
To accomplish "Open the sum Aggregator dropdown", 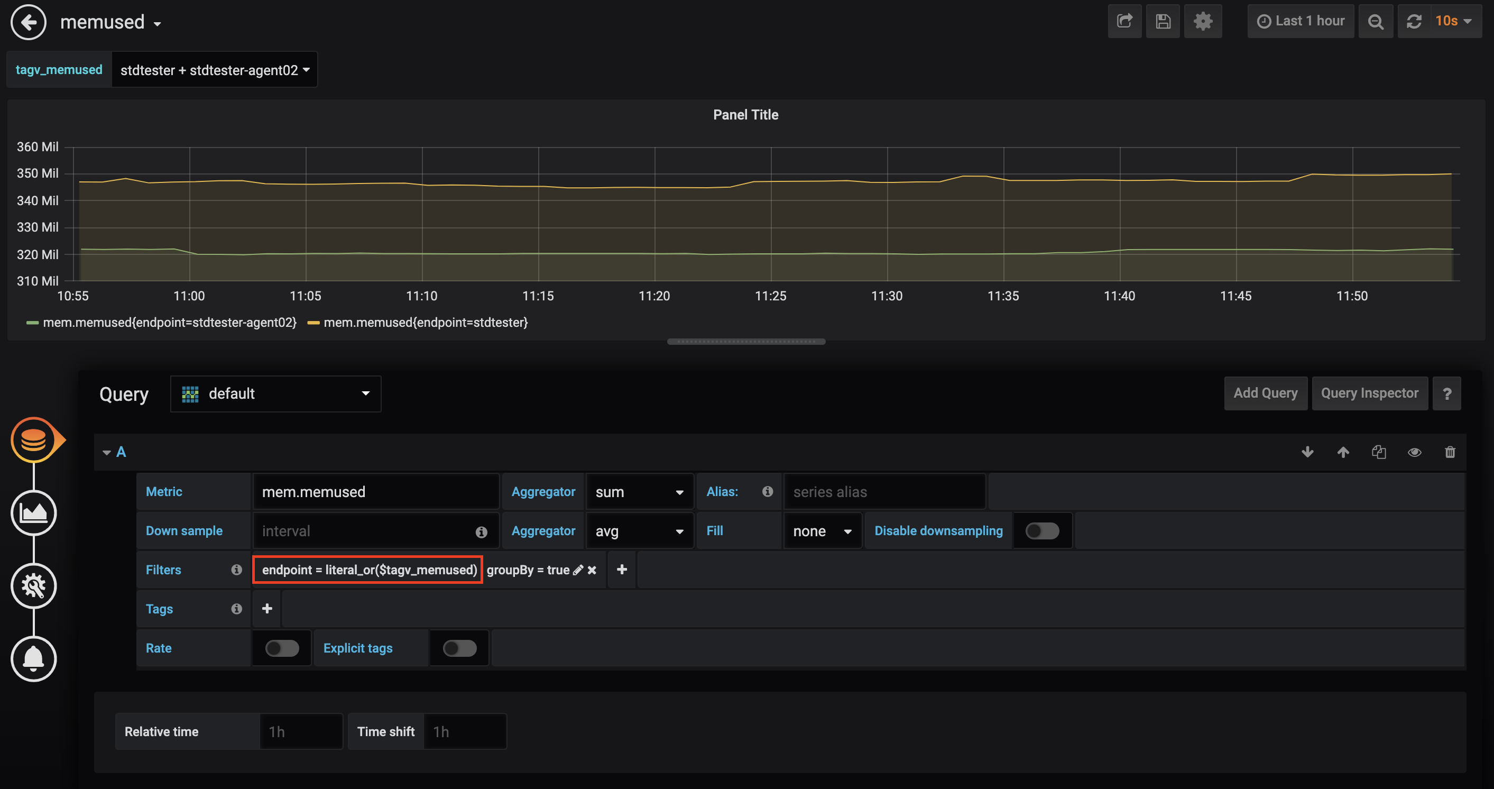I will [639, 492].
